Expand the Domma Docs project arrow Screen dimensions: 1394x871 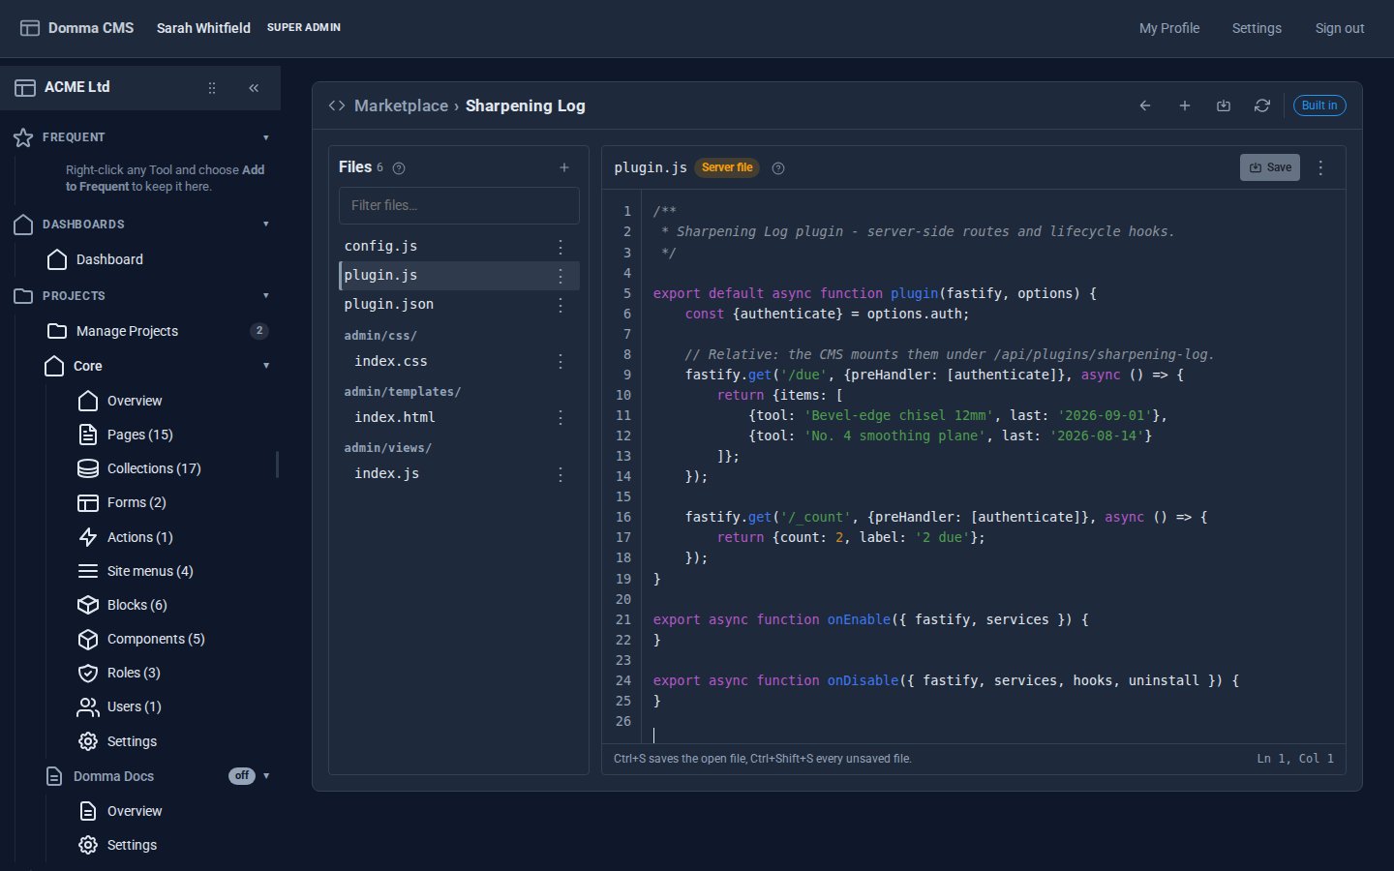266,776
